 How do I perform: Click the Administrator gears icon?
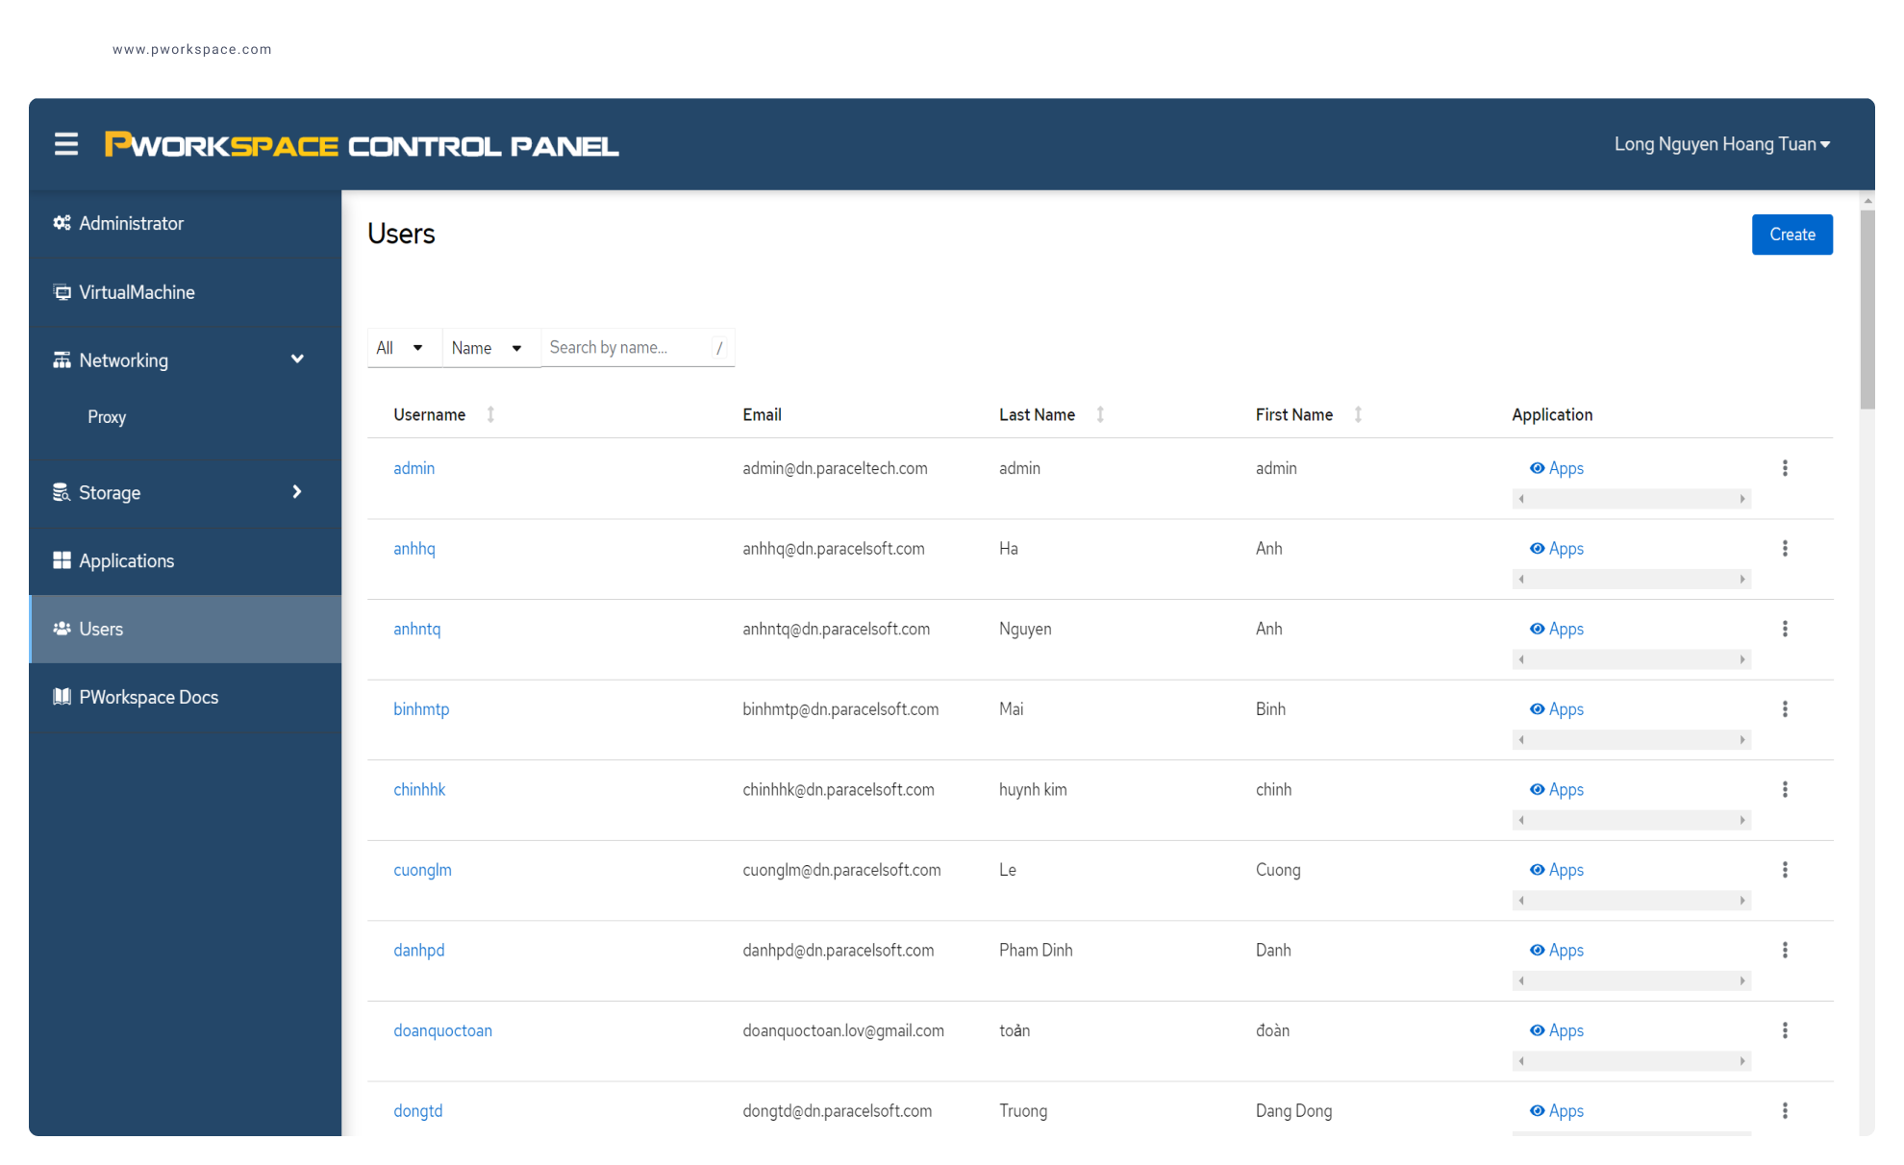click(x=62, y=223)
